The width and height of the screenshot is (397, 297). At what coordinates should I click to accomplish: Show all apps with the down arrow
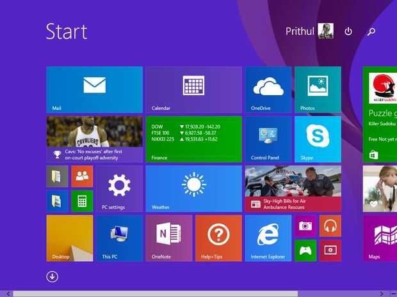pos(52,277)
